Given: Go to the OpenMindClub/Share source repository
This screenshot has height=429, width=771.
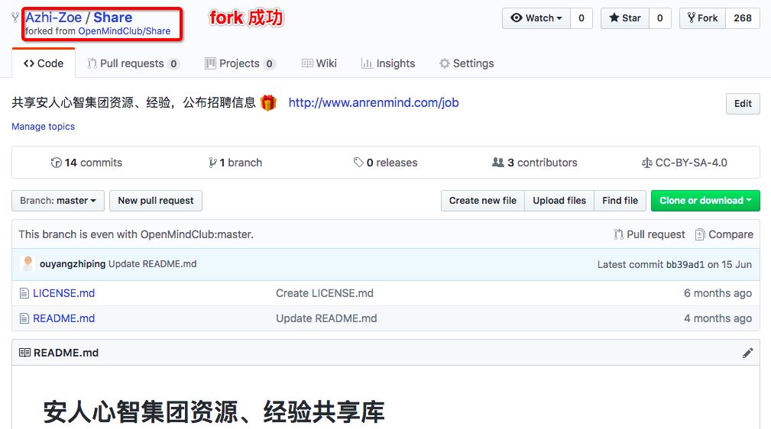Looking at the screenshot, I should 125,31.
